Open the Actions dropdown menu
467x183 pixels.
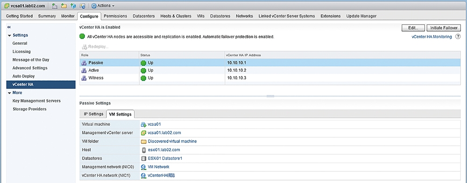[x=103, y=6]
